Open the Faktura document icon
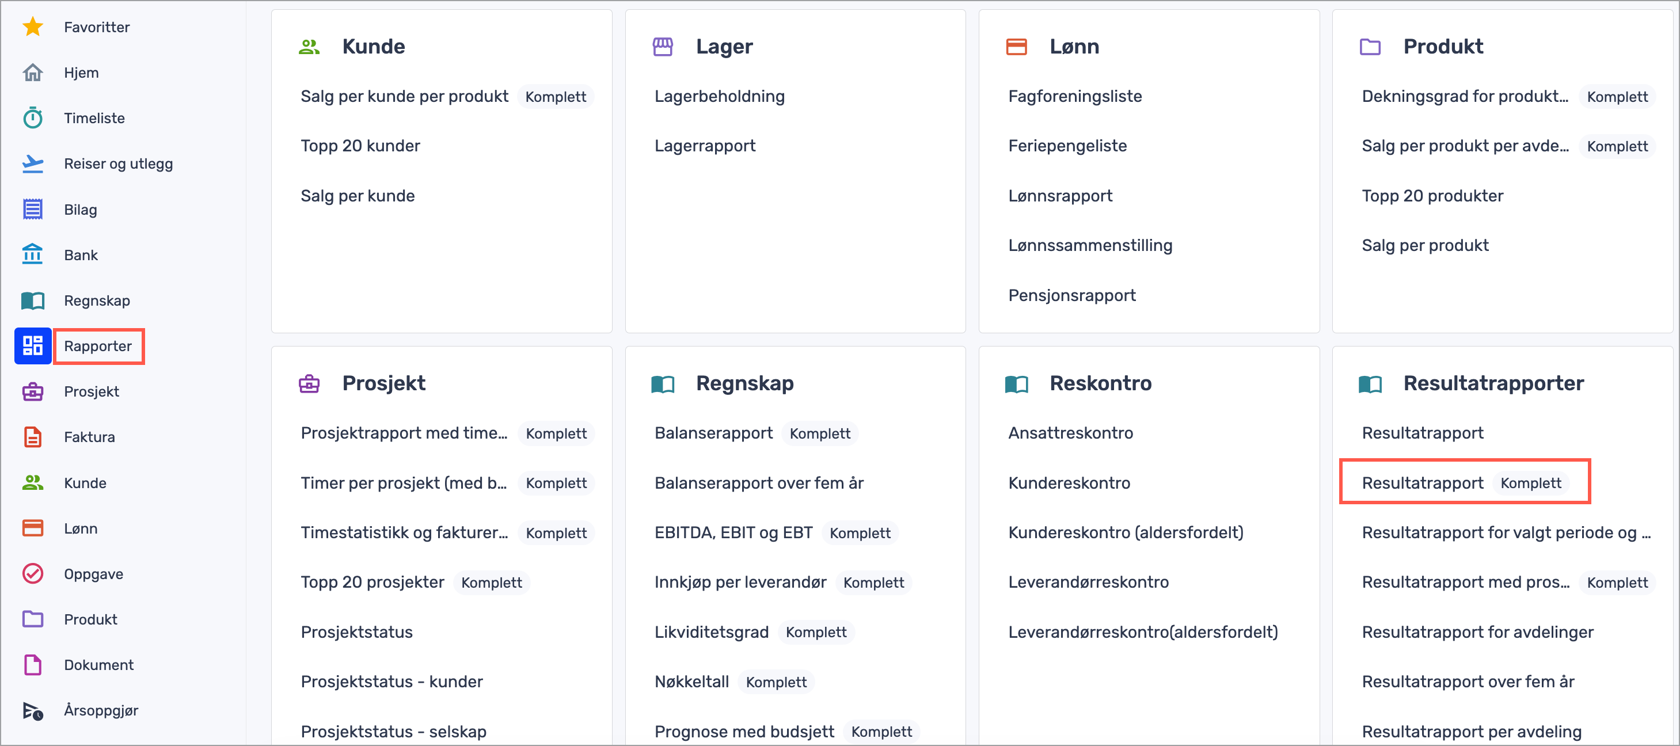Image resolution: width=1680 pixels, height=746 pixels. [x=33, y=437]
